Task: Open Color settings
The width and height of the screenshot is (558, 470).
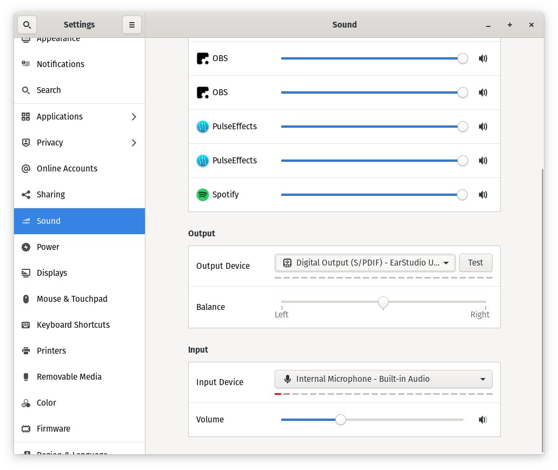Action: 79,403
